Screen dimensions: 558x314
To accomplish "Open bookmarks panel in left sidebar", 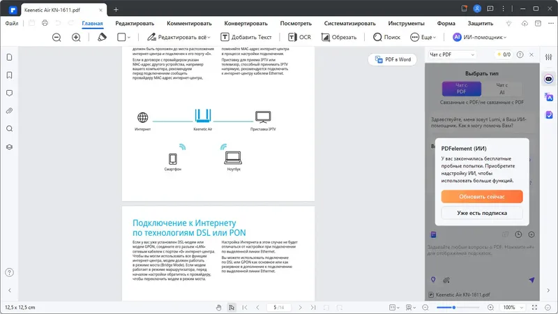I will (x=10, y=75).
